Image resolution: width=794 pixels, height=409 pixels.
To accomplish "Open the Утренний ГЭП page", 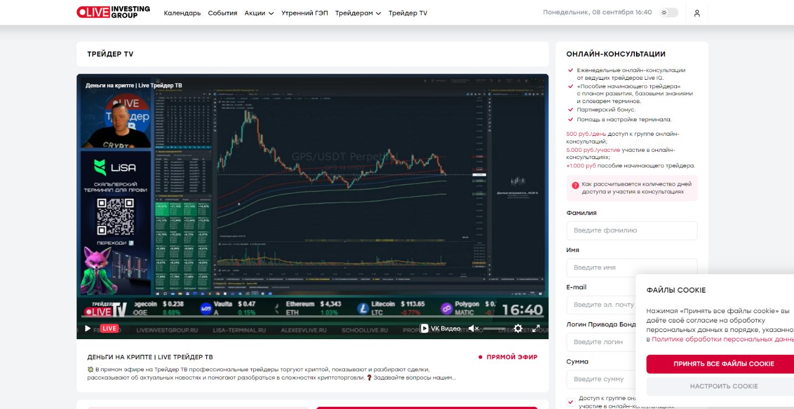I will point(304,13).
